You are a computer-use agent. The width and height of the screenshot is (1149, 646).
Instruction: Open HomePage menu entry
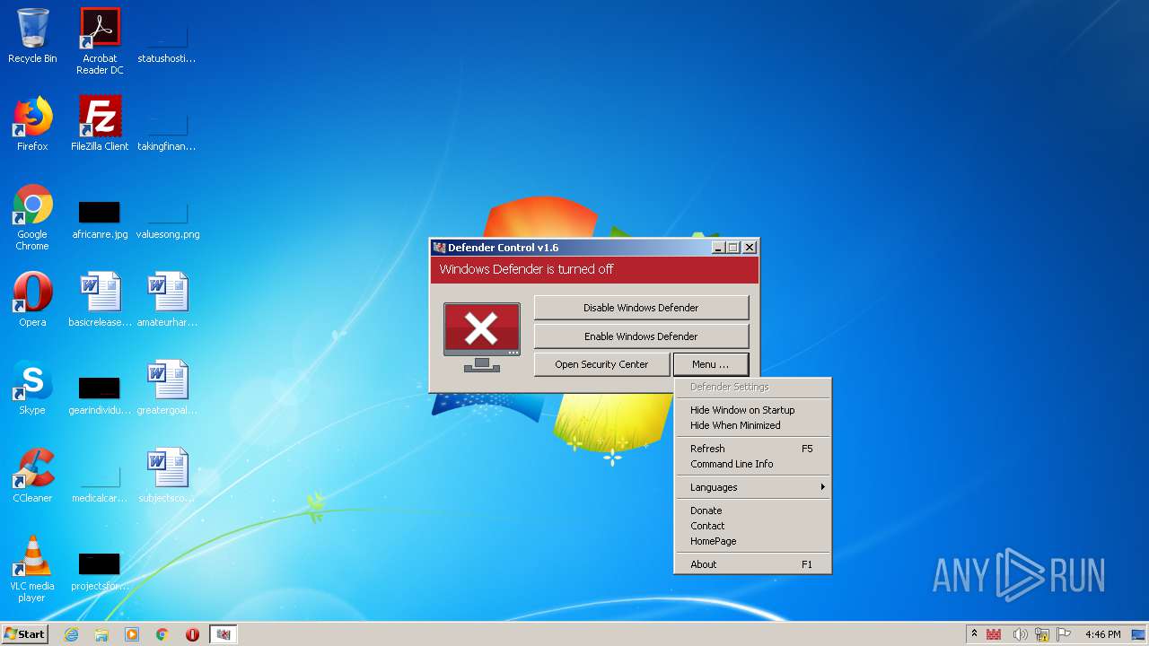(x=752, y=541)
